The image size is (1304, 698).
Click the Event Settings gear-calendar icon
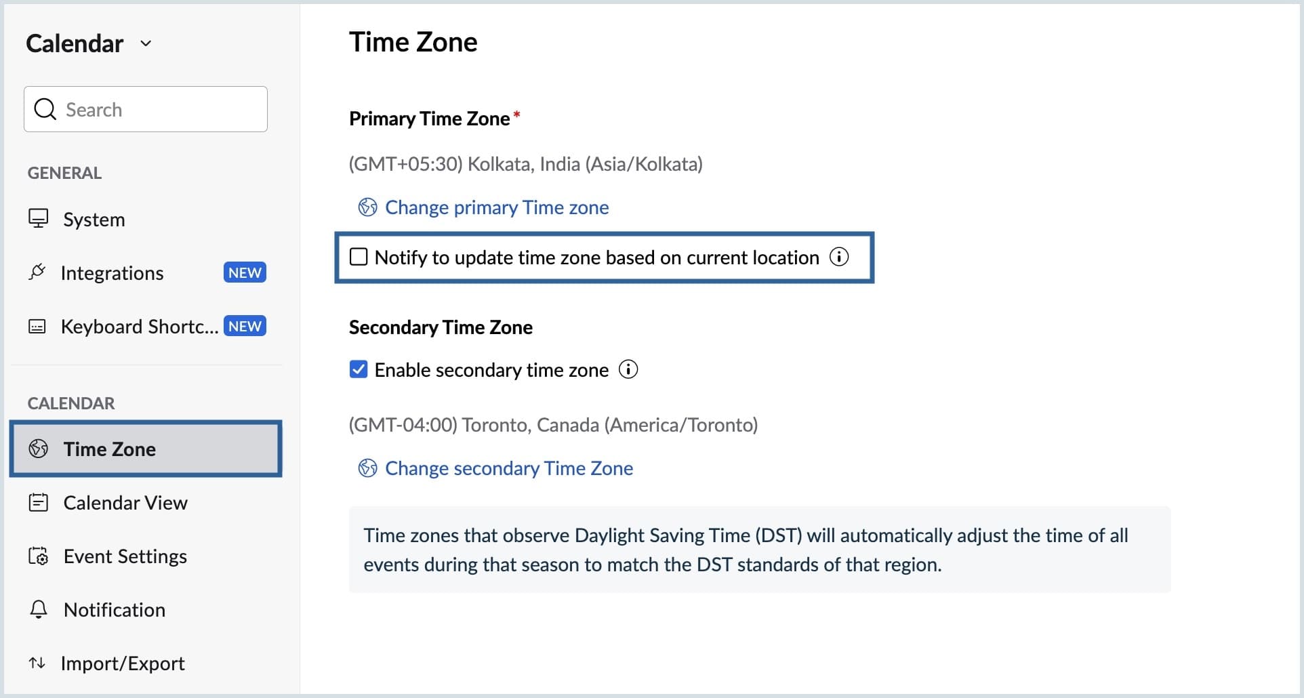point(38,556)
